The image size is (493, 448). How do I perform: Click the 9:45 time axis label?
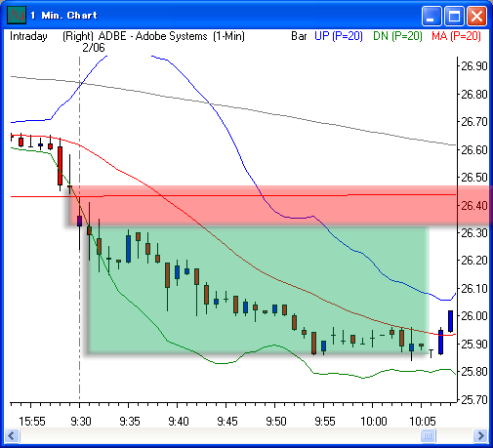pos(227,422)
